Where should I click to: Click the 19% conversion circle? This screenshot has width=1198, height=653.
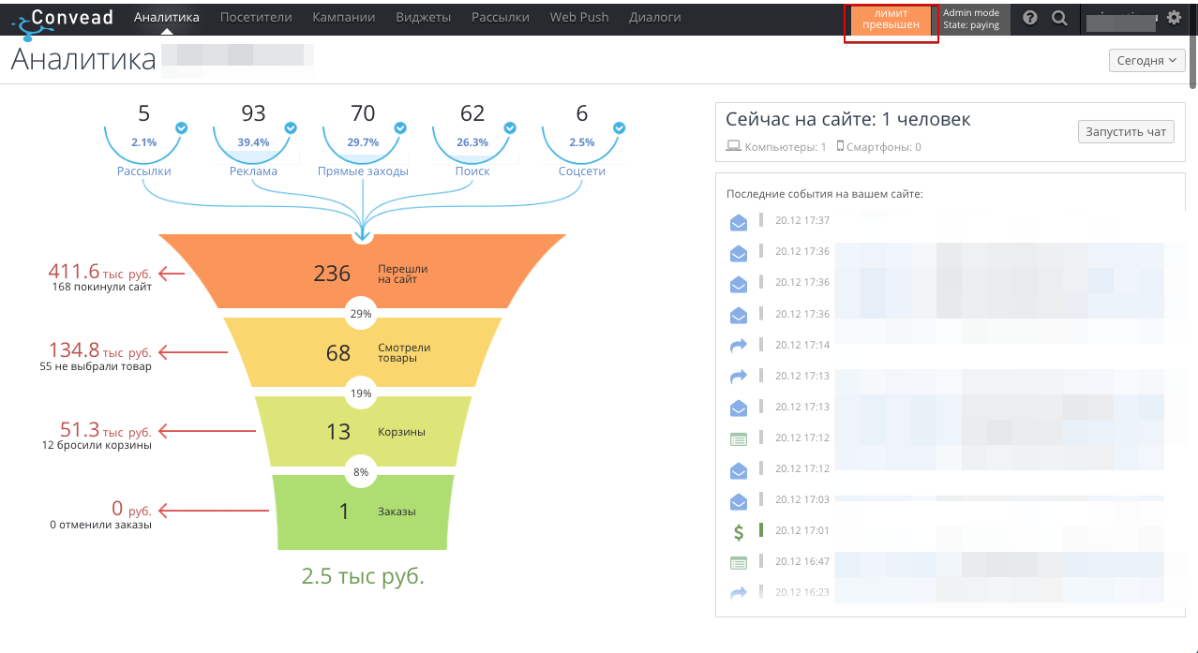(362, 393)
